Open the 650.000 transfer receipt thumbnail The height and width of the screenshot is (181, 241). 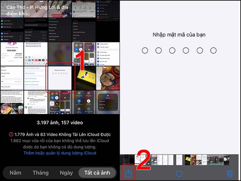[11, 53]
